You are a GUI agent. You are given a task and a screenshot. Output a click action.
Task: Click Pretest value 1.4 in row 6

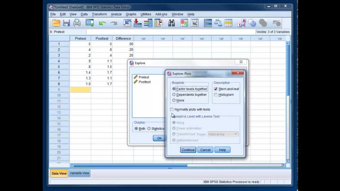pyautogui.click(x=80, y=72)
